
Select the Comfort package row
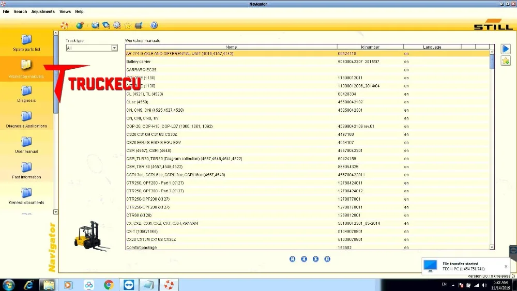(307, 247)
